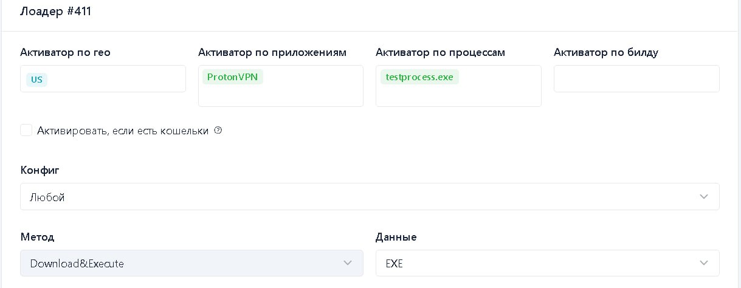Click the "Лоадер #411" header title
This screenshot has height=288, width=741.
[x=55, y=11]
